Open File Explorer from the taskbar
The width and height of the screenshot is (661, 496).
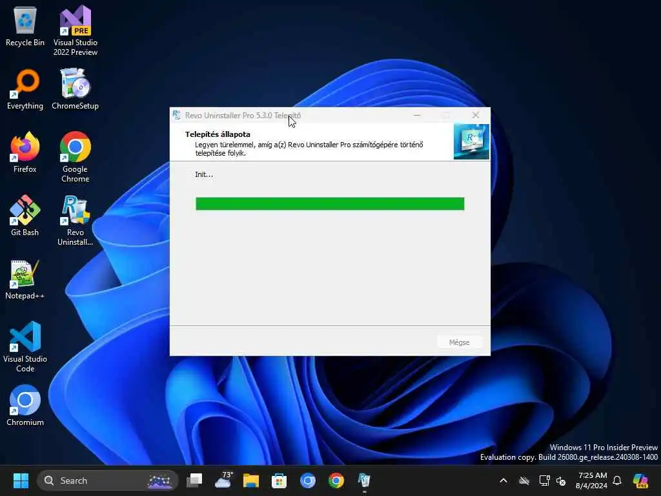coord(251,480)
